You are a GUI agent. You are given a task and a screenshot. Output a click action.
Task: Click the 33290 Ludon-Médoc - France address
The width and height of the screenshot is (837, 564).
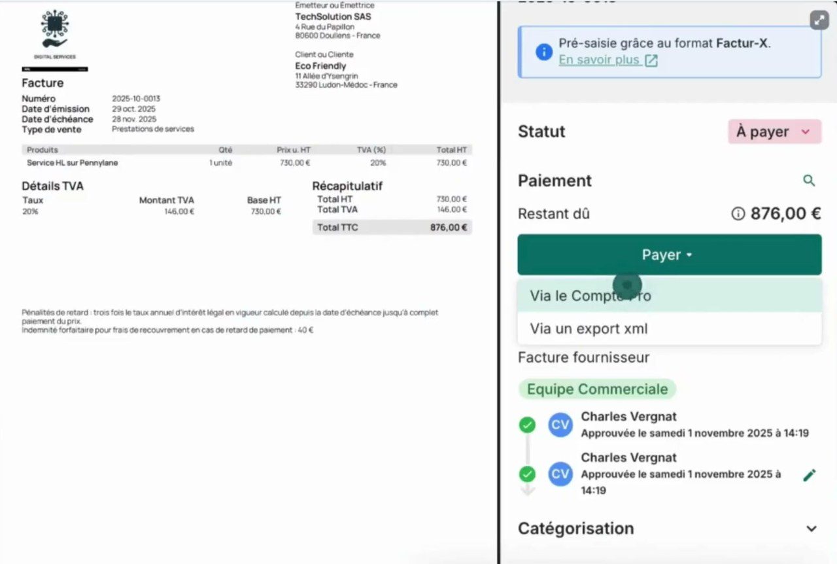pos(346,85)
